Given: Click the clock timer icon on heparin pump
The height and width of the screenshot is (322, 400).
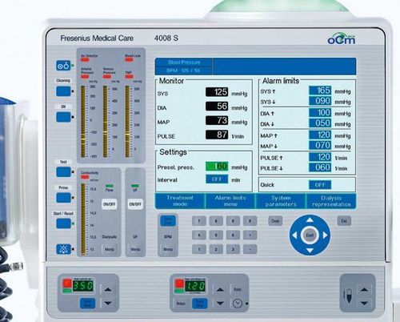Looking at the screenshot, I should point(238,304).
